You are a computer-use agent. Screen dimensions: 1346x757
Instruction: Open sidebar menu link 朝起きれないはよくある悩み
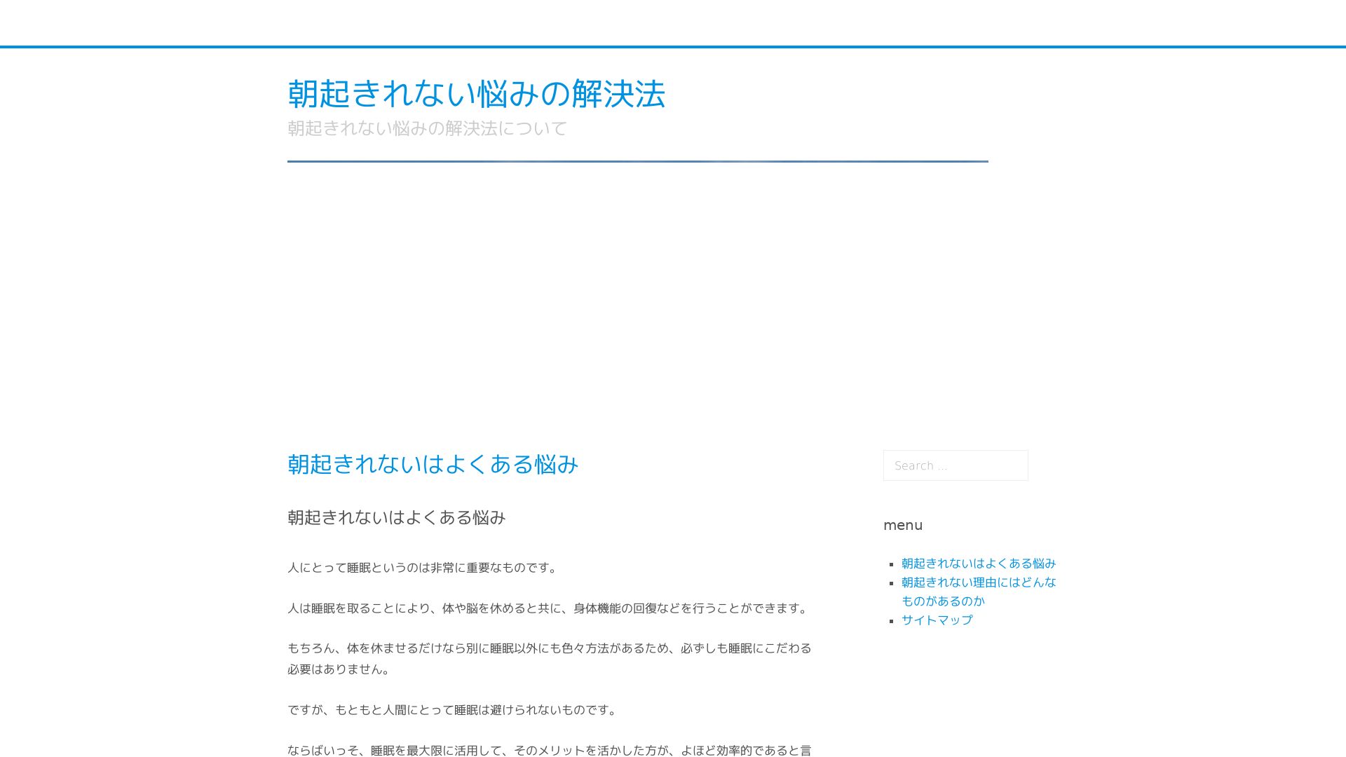tap(978, 564)
